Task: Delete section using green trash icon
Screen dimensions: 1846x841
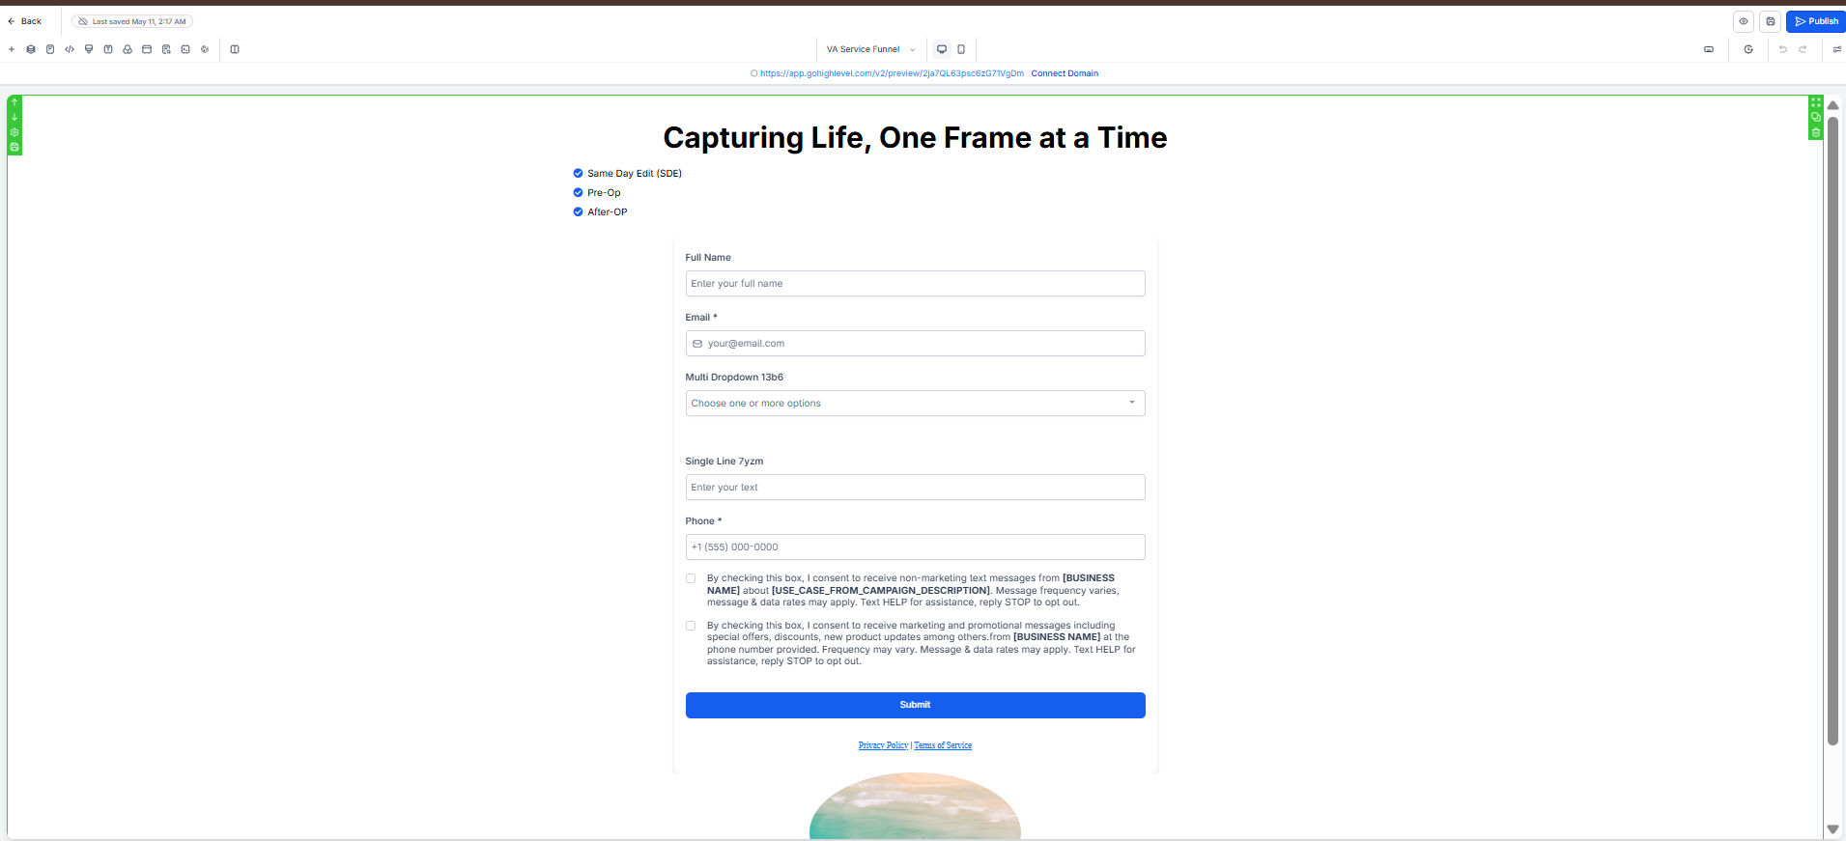Action: (1816, 132)
